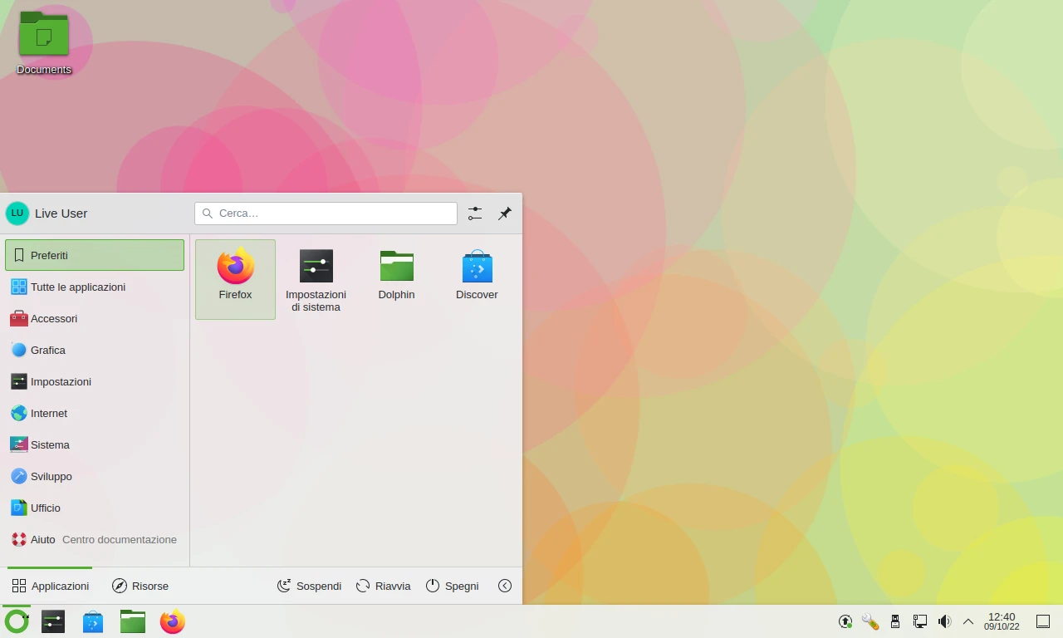Open the volume control in system tray
This screenshot has width=1063, height=638.
pyautogui.click(x=944, y=621)
